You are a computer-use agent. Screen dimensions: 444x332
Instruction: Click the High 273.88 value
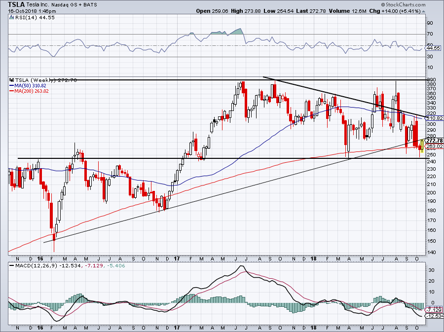[x=246, y=11]
